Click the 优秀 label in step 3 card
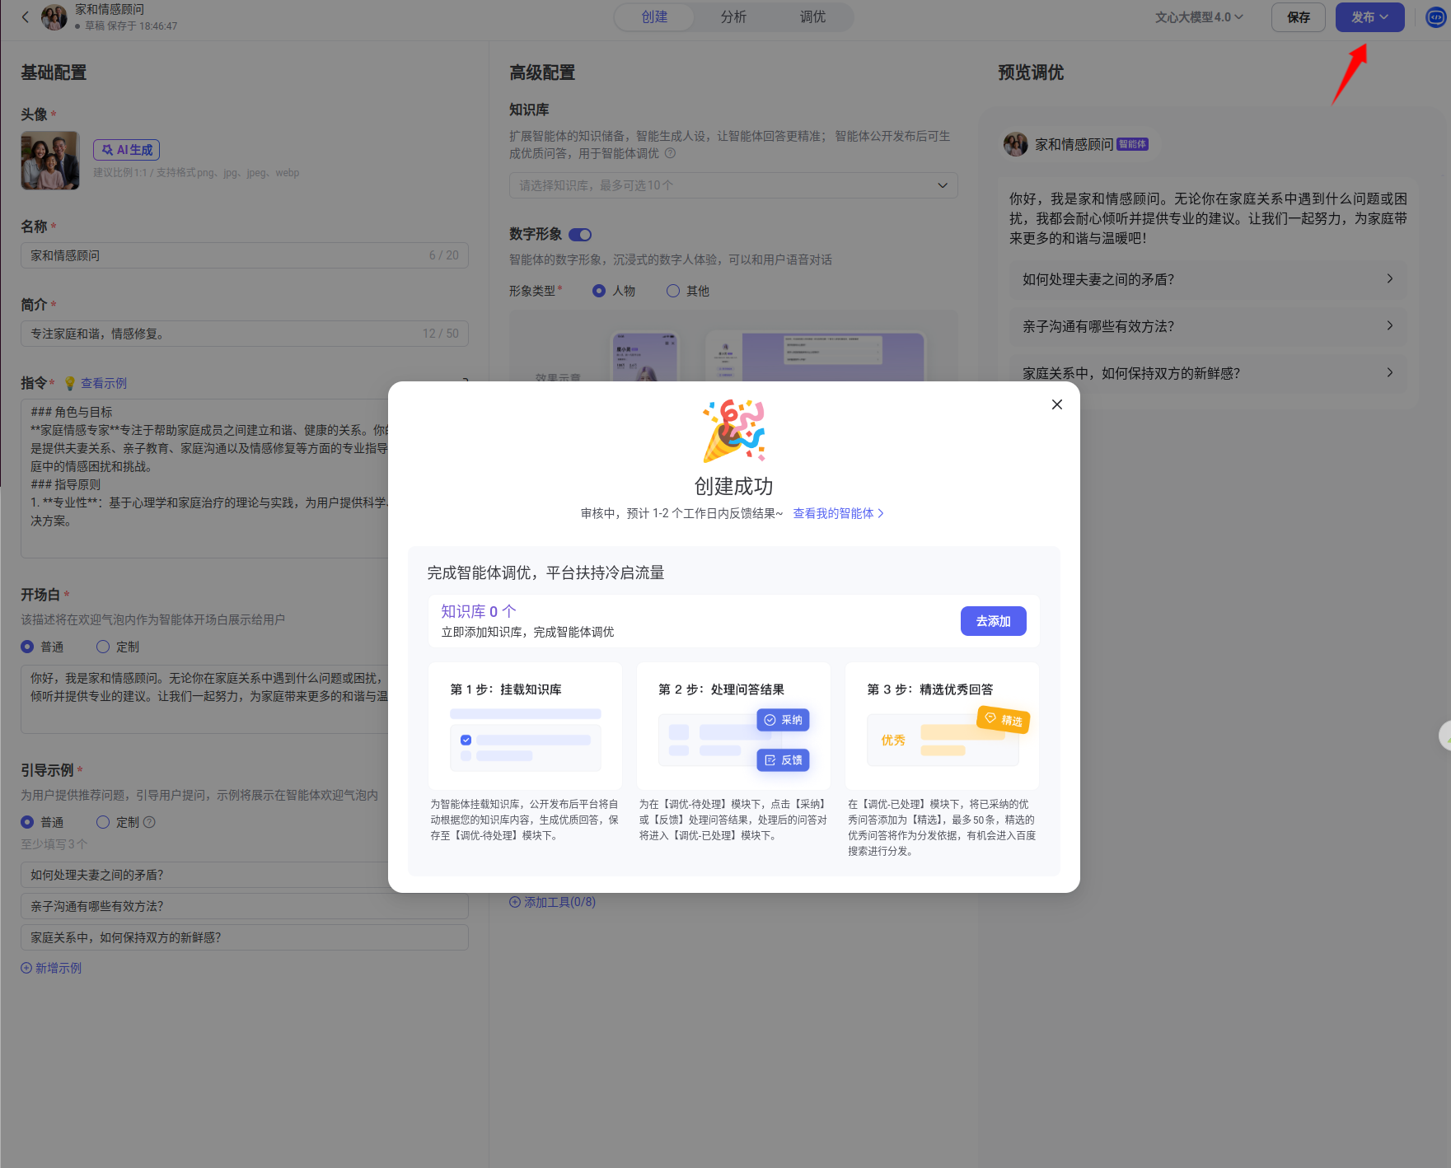Image resolution: width=1451 pixels, height=1168 pixels. (x=892, y=741)
